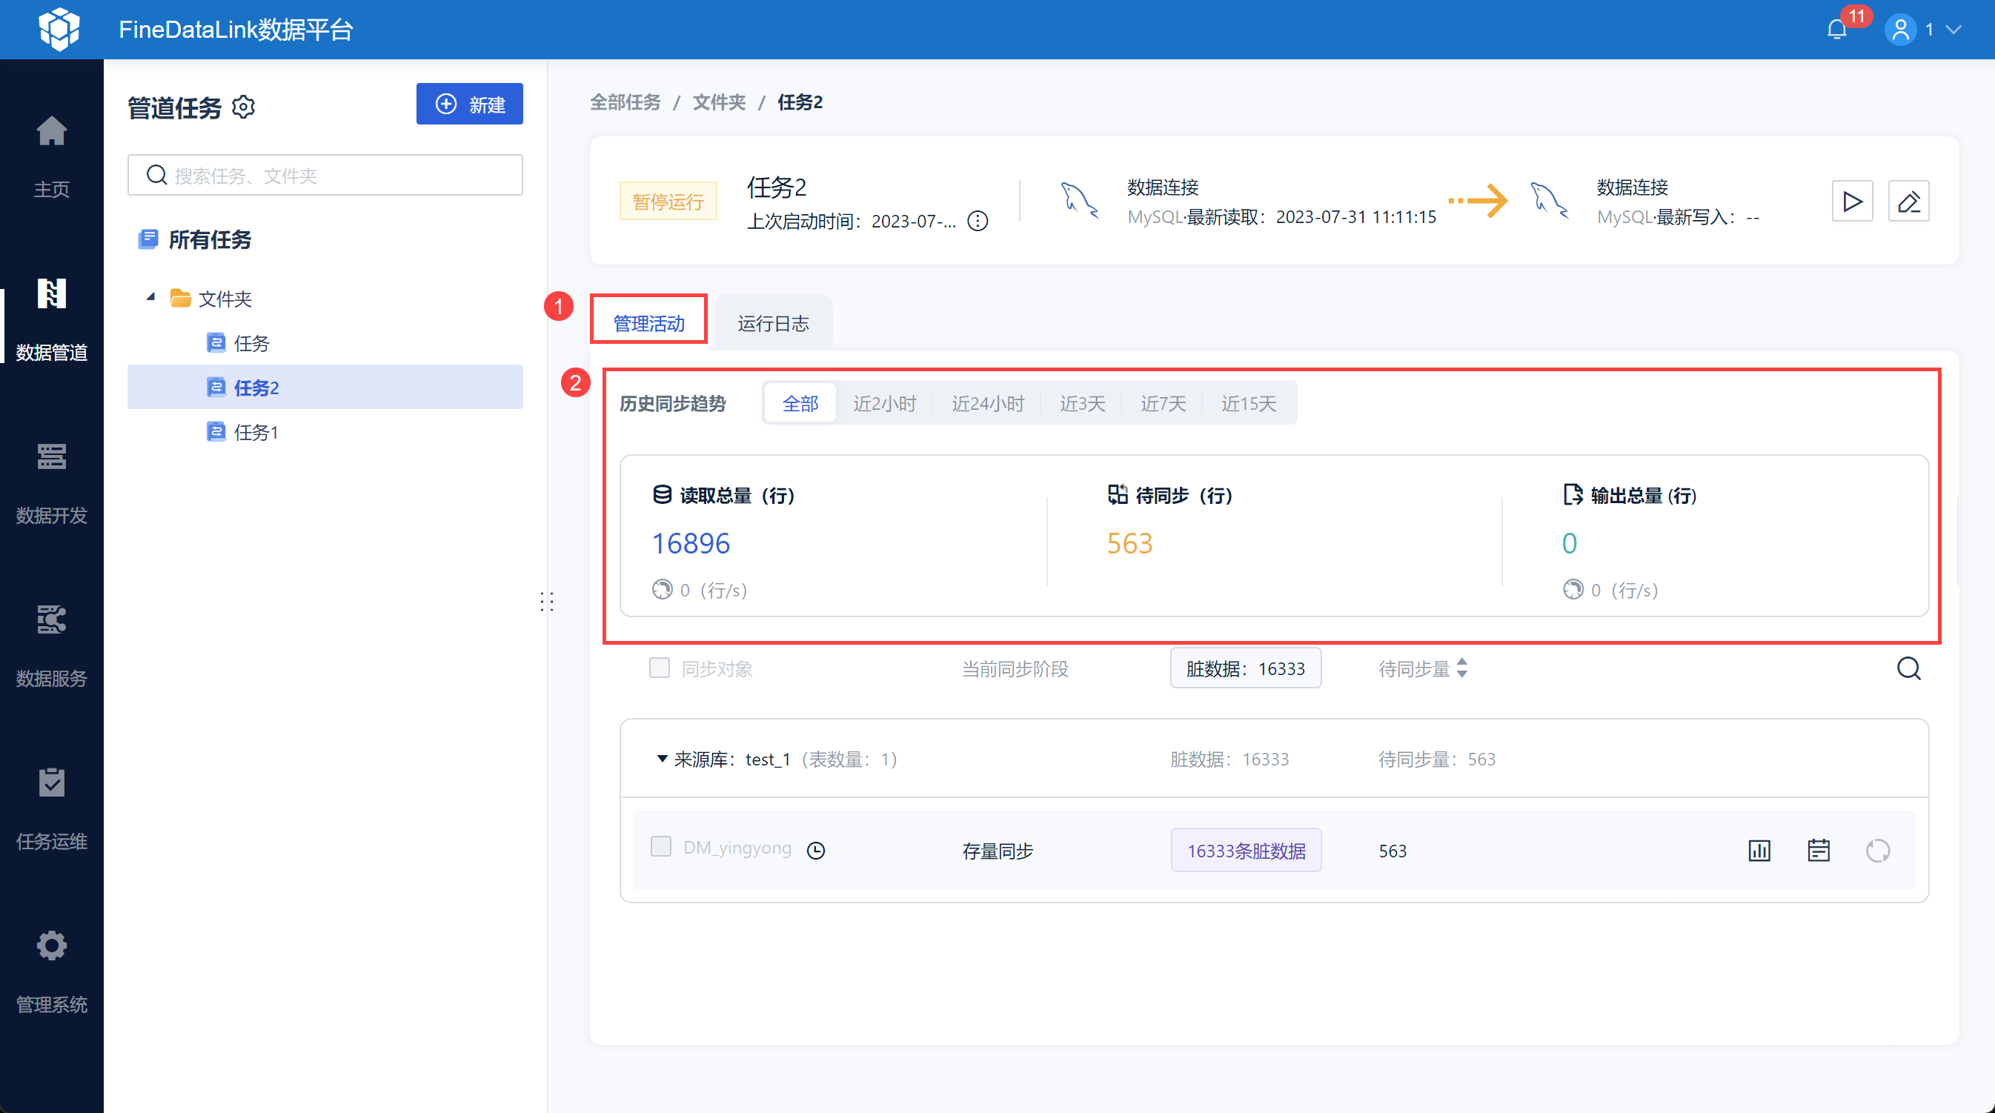
Task: Open calendar log icon for DM_yingyong
Action: (x=1818, y=851)
